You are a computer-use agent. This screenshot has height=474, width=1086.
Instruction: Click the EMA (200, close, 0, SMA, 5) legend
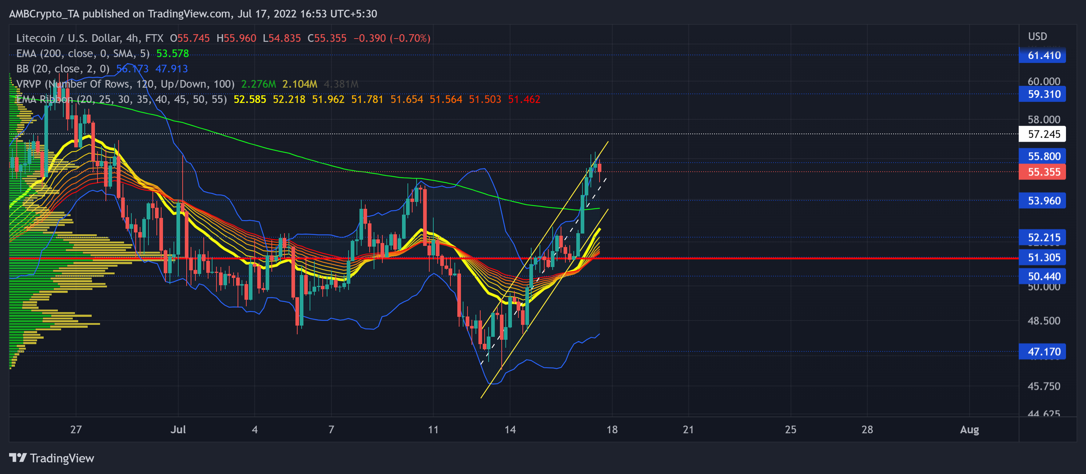tap(83, 53)
